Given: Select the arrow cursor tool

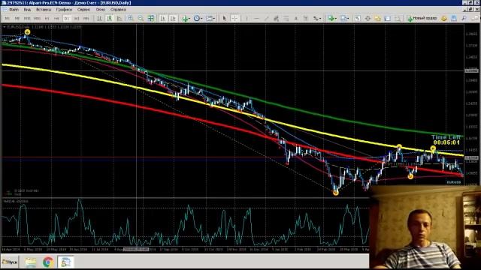Looking at the screenshot, I should click(x=224, y=18).
